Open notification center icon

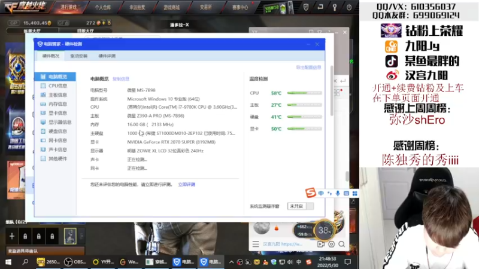coord(347,262)
